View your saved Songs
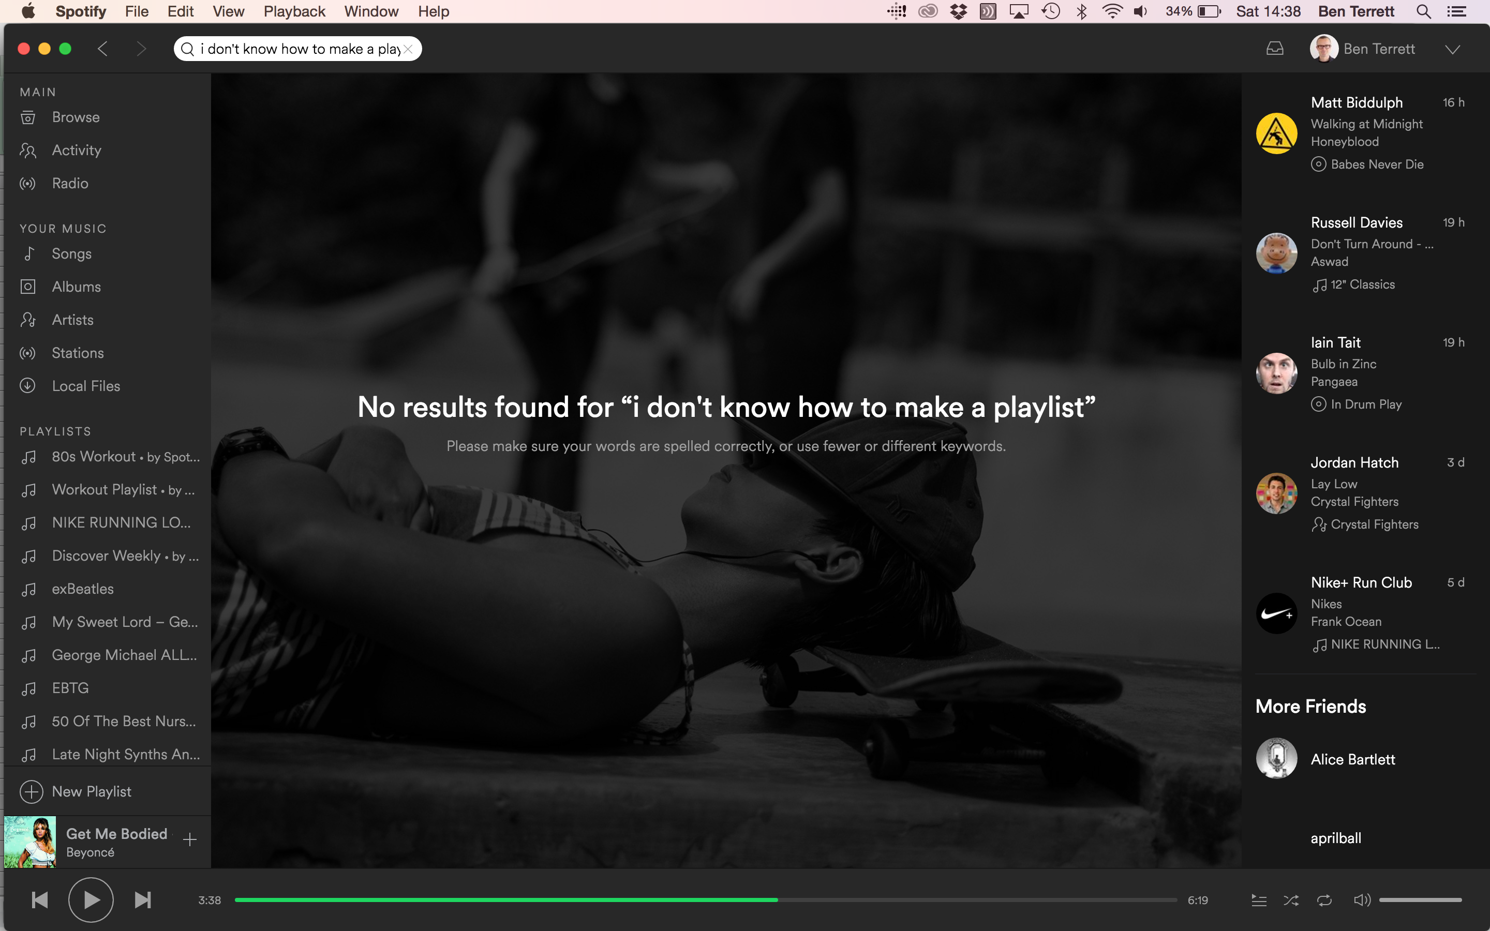The height and width of the screenshot is (931, 1490). 72,253
